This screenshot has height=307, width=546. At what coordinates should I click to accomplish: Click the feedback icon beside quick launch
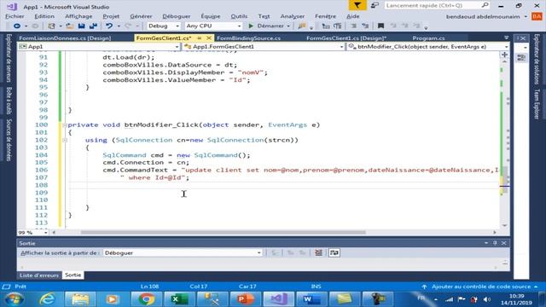pyautogui.click(x=375, y=5)
